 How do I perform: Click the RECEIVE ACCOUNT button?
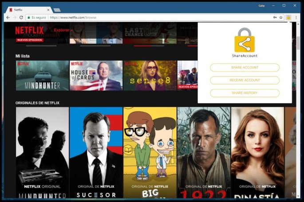[245, 80]
